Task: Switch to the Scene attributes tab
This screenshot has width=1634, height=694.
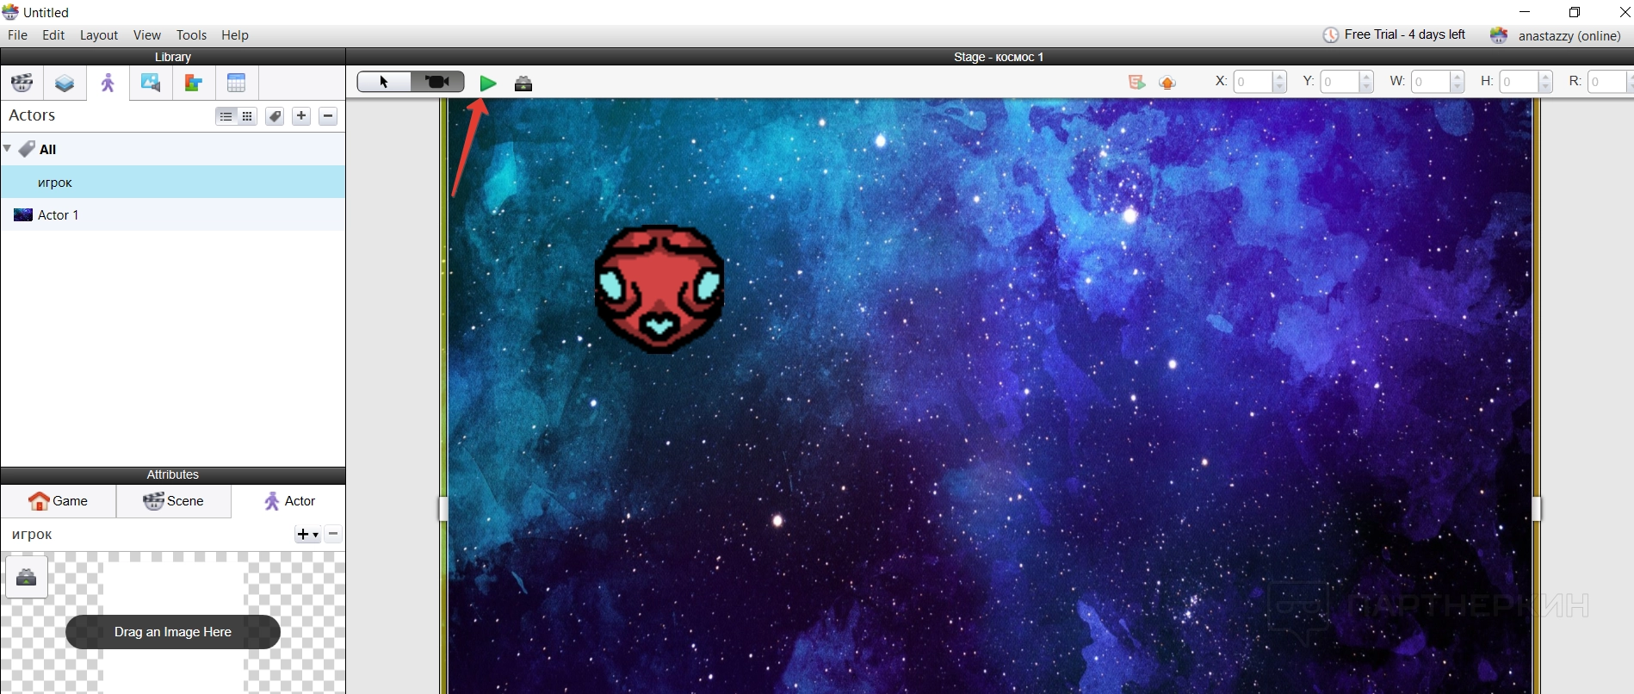Action: click(x=174, y=501)
